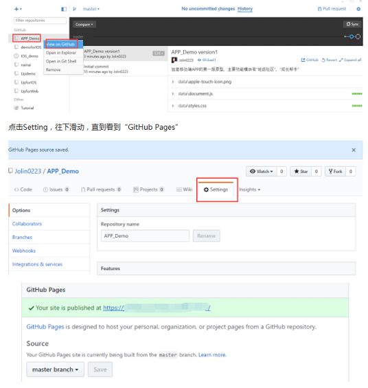Click Jolin0223 avatar in commit header

pos(174,60)
